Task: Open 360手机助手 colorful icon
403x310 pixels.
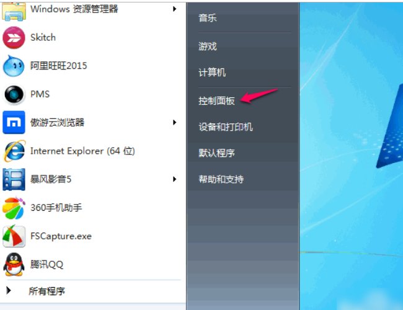Action: coord(14,208)
